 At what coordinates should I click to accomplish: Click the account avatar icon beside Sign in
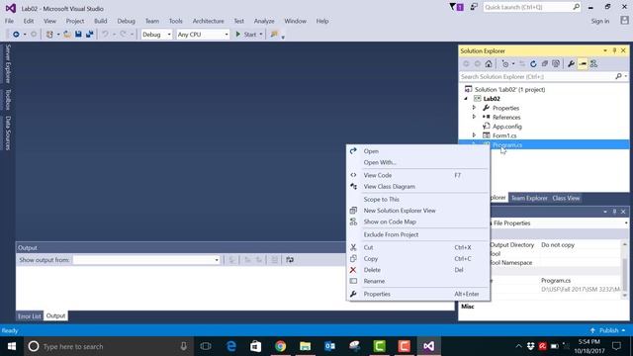[624, 20]
